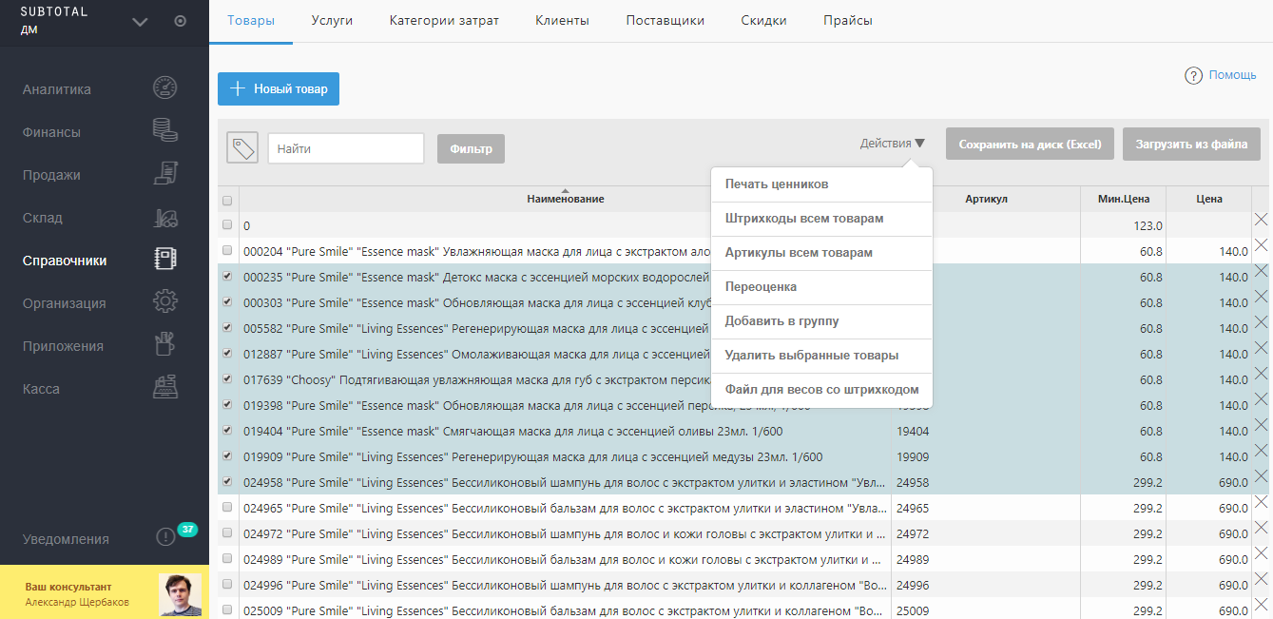This screenshot has height=619, width=1273.
Task: Switch to the Услуги tab
Action: 332,21
